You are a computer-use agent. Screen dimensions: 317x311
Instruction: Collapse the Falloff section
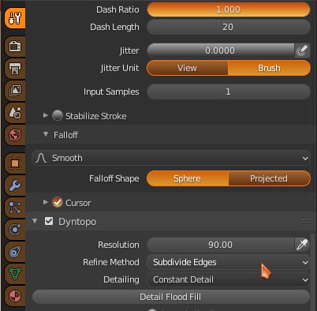pyautogui.click(x=46, y=134)
